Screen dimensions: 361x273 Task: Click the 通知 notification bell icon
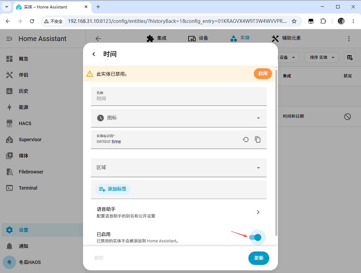[x=9, y=246]
